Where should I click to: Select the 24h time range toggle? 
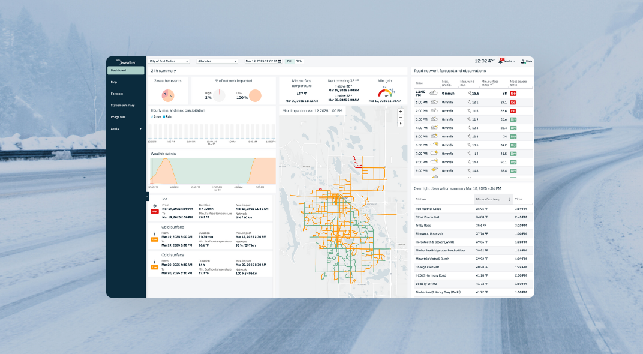(x=290, y=61)
